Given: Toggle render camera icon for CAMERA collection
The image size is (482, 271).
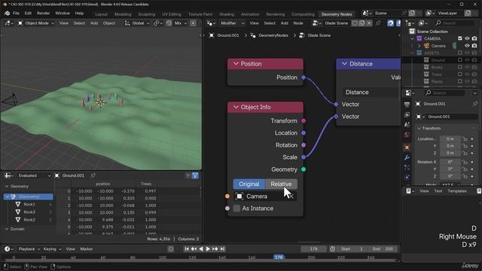Looking at the screenshot, I should (x=474, y=38).
